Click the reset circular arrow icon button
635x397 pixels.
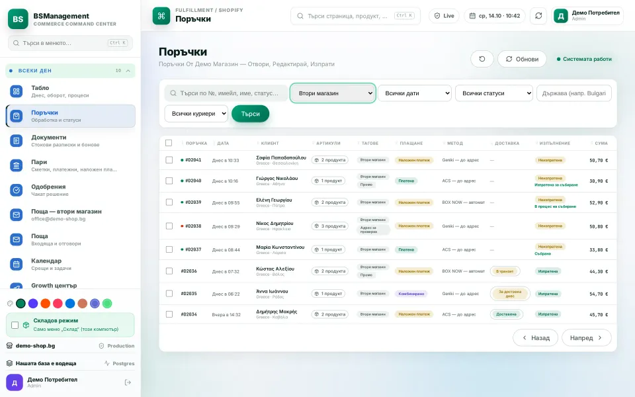[482, 59]
